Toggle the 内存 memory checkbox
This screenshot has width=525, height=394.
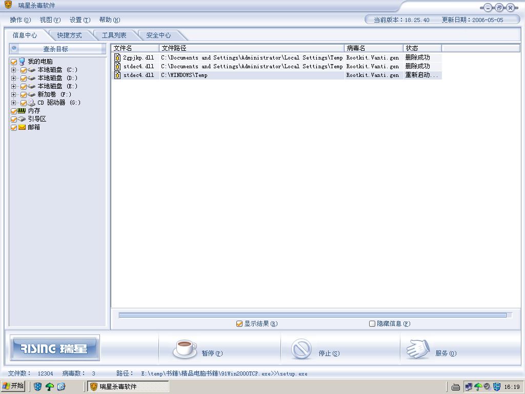(14, 111)
